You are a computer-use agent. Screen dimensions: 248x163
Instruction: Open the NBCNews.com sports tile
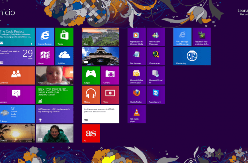55,114
